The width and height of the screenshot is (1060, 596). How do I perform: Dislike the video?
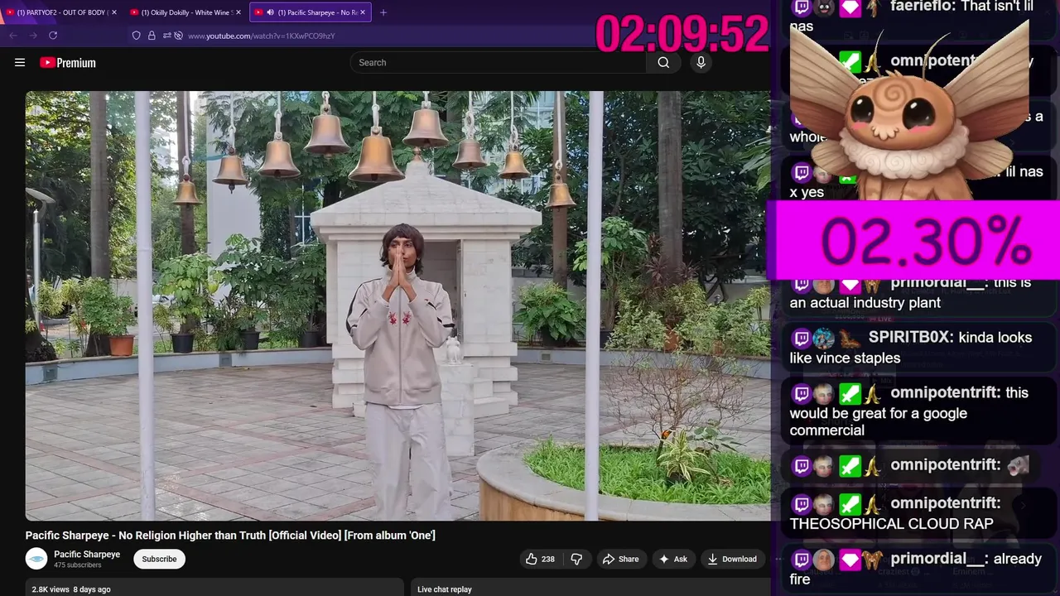[576, 559]
